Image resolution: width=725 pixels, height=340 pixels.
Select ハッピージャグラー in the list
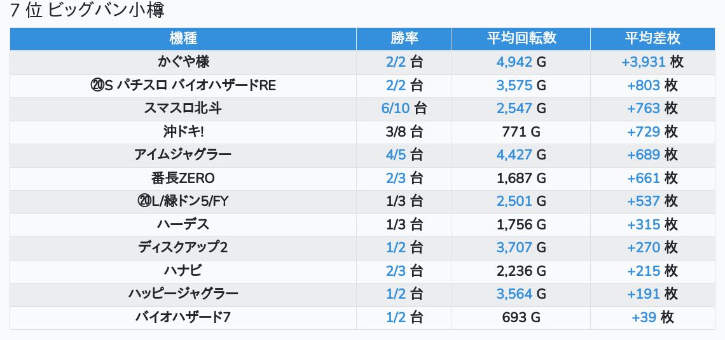tap(183, 294)
